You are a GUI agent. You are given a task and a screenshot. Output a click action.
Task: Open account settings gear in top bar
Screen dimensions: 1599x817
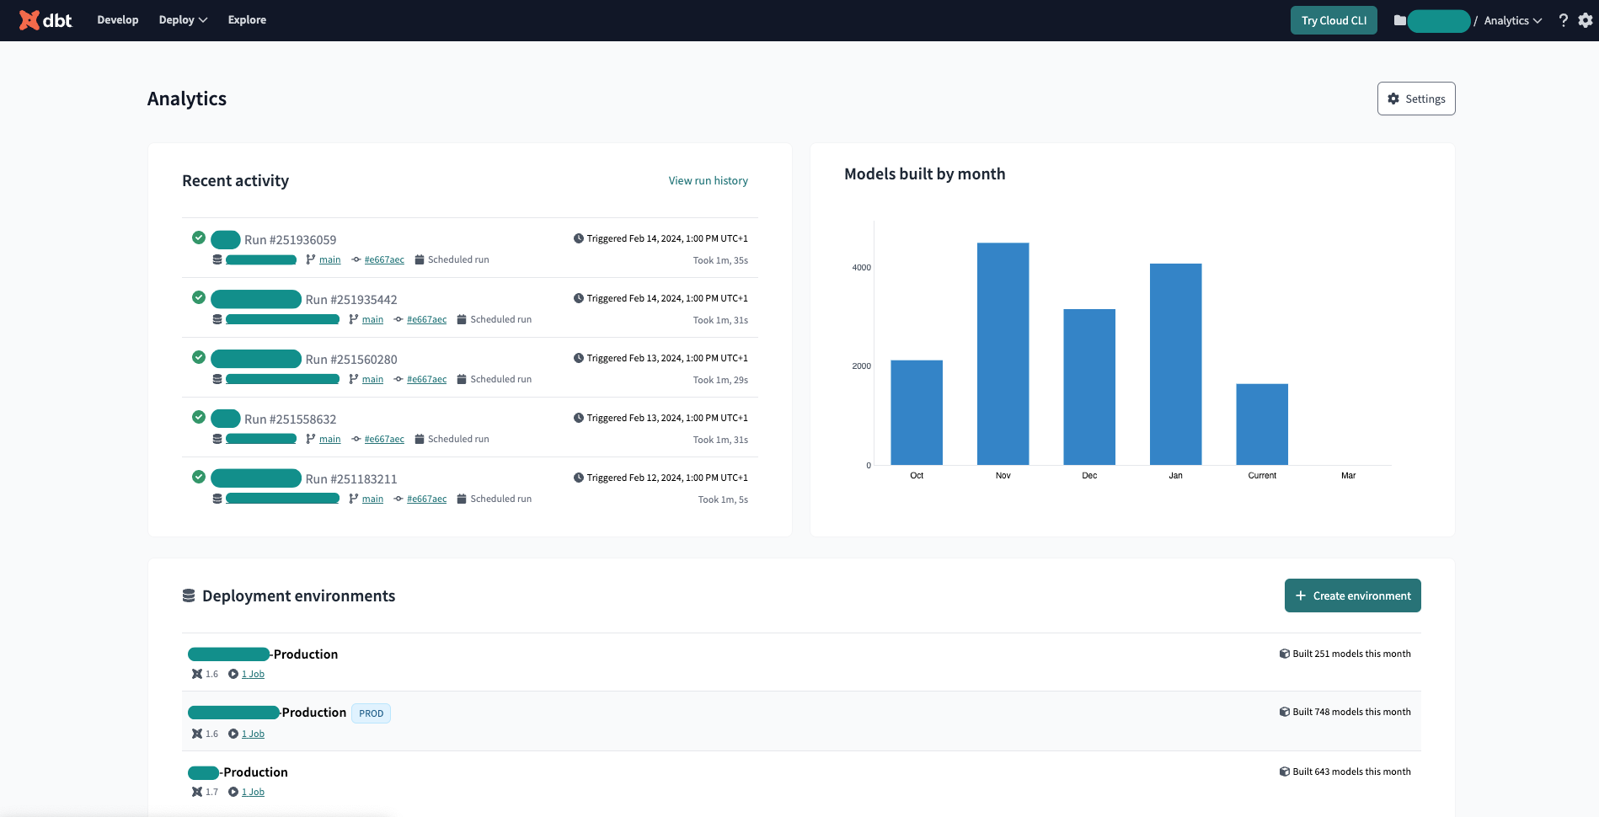(x=1586, y=20)
